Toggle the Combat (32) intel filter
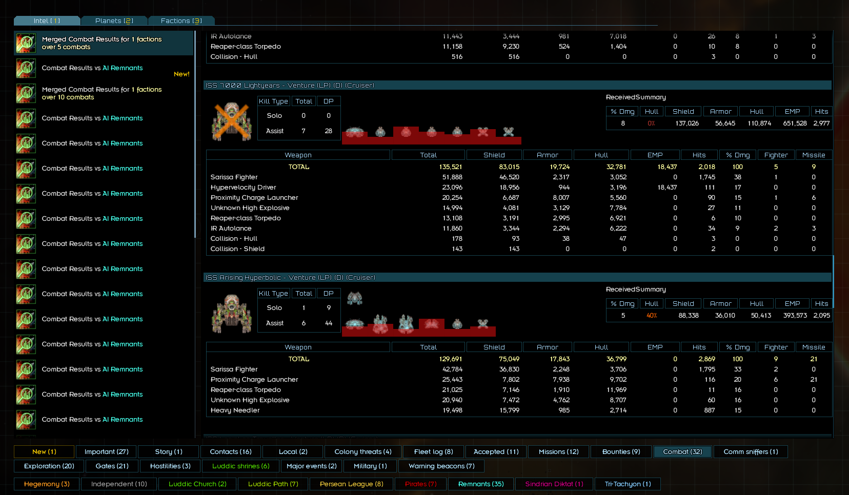Viewport: 849px width, 495px height. (682, 451)
